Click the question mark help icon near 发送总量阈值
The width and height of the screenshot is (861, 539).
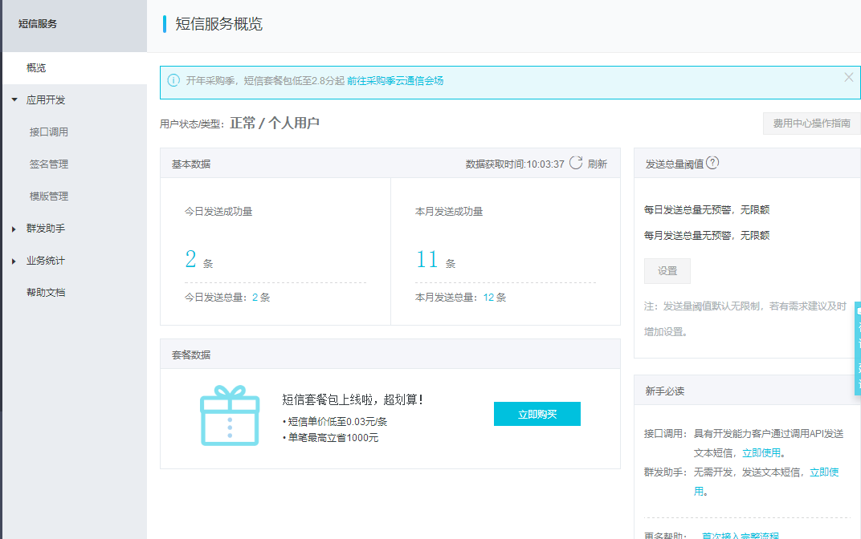712,163
